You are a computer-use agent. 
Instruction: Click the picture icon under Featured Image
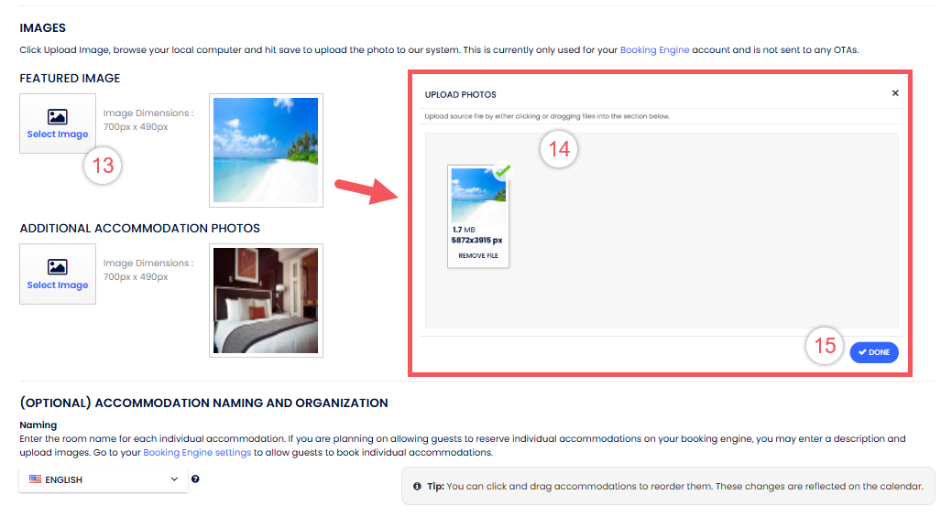coord(58,117)
